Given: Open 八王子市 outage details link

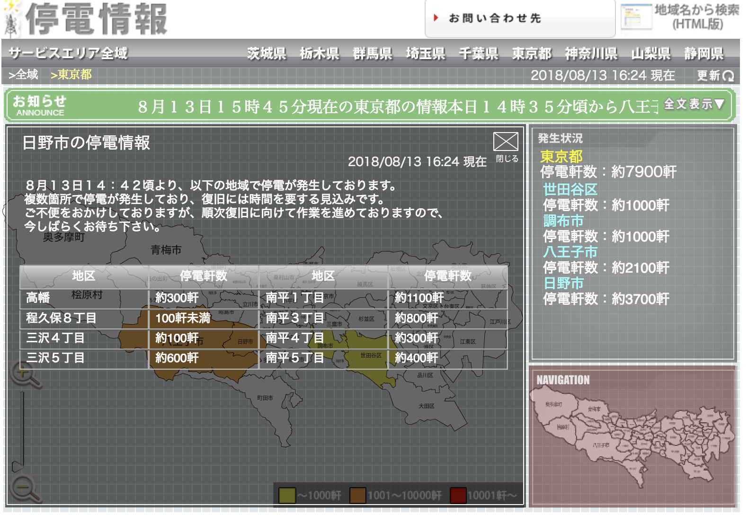Looking at the screenshot, I should tap(570, 252).
